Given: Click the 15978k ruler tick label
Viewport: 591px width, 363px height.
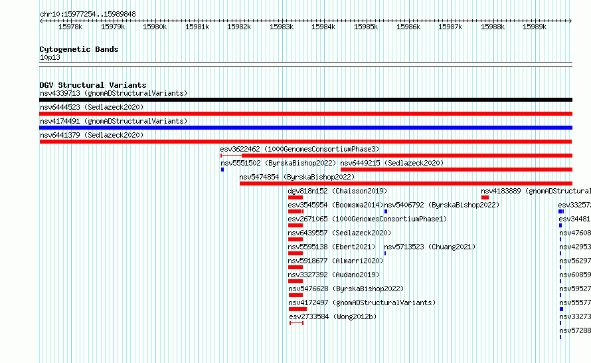Looking at the screenshot, I should coord(70,27).
